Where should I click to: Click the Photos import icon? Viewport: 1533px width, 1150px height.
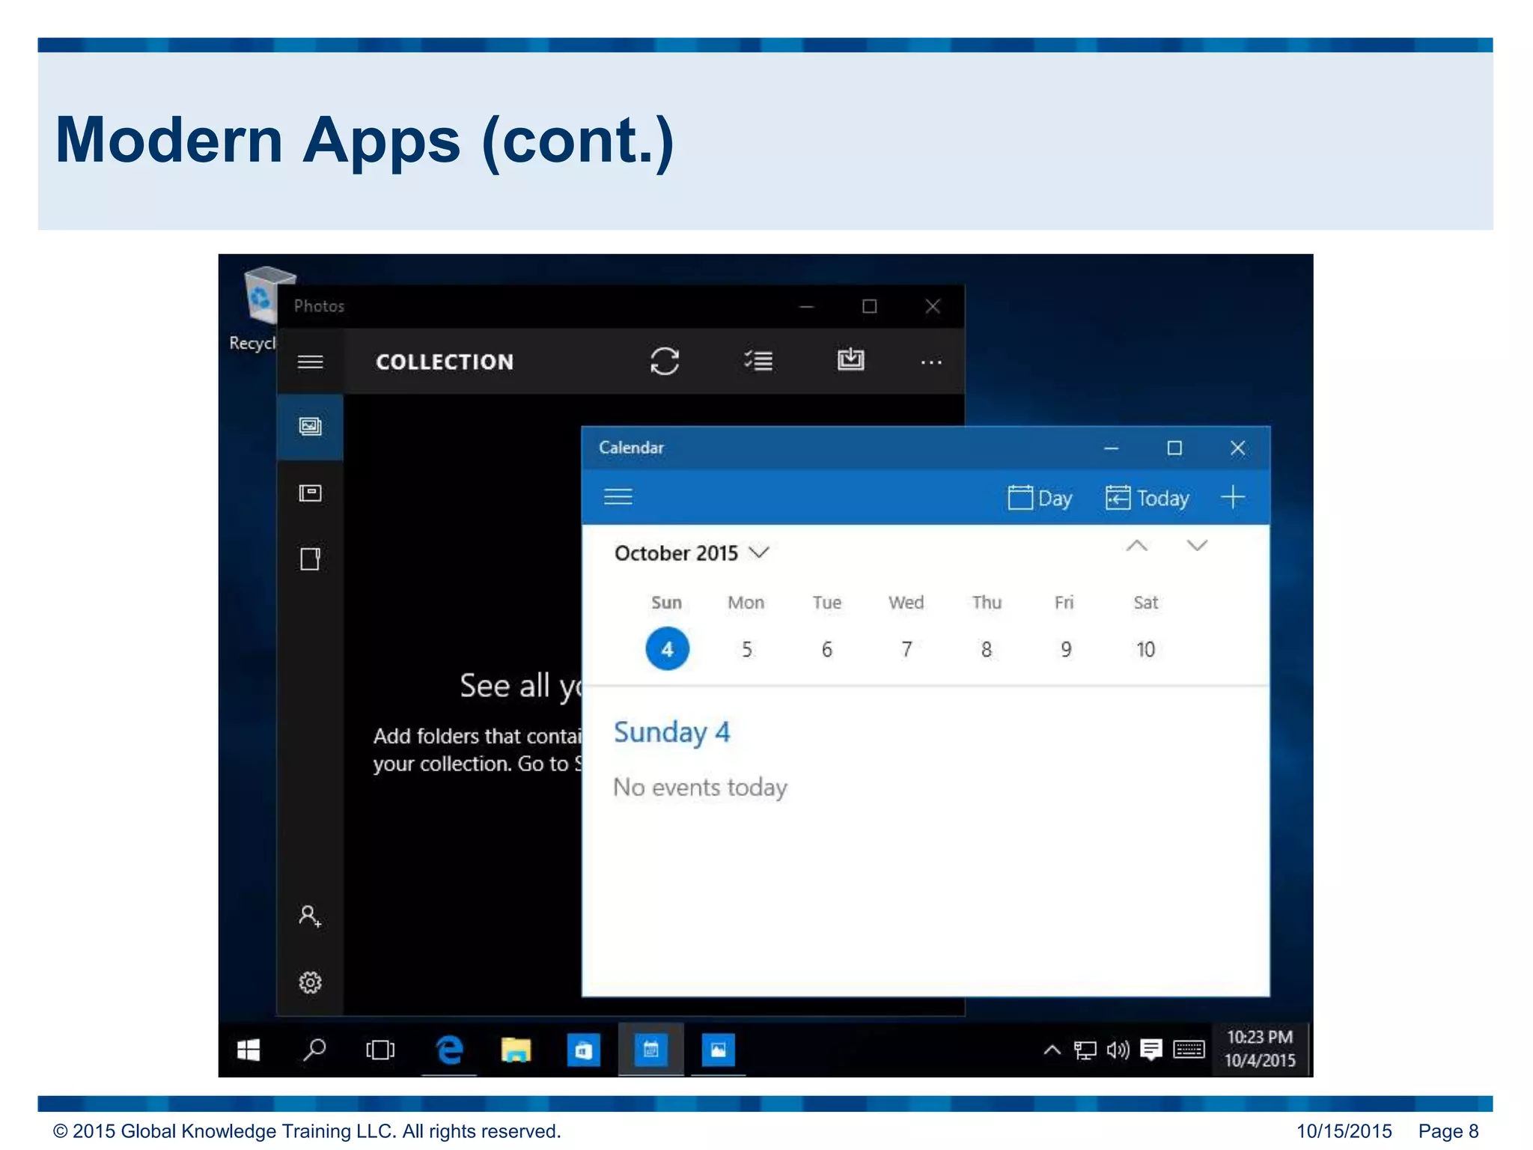[850, 360]
